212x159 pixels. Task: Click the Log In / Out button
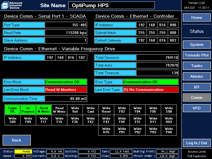197,143
